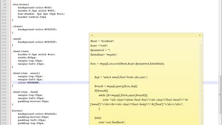The image size is (222, 125).
Task: Click '.feed-item .email{' selector line
Action: [26, 73]
